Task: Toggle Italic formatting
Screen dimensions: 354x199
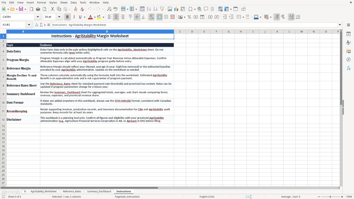Action: [x=74, y=17]
